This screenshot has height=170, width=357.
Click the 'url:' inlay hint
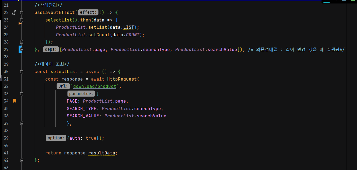[x=63, y=86]
